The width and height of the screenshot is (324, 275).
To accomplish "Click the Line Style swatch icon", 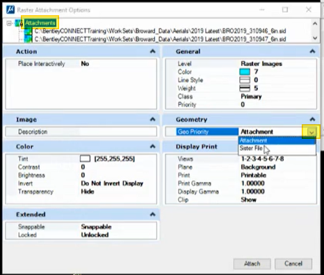I will click(x=245, y=80).
